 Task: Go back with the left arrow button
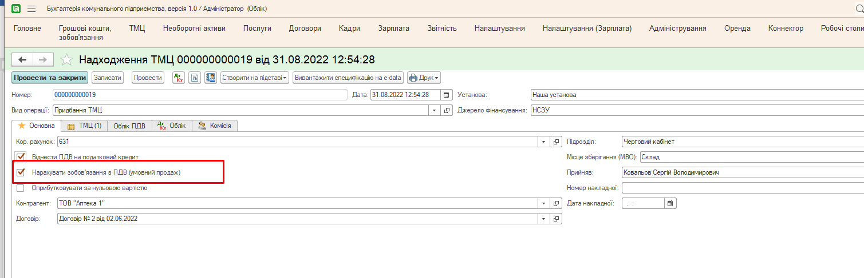pyautogui.click(x=23, y=60)
